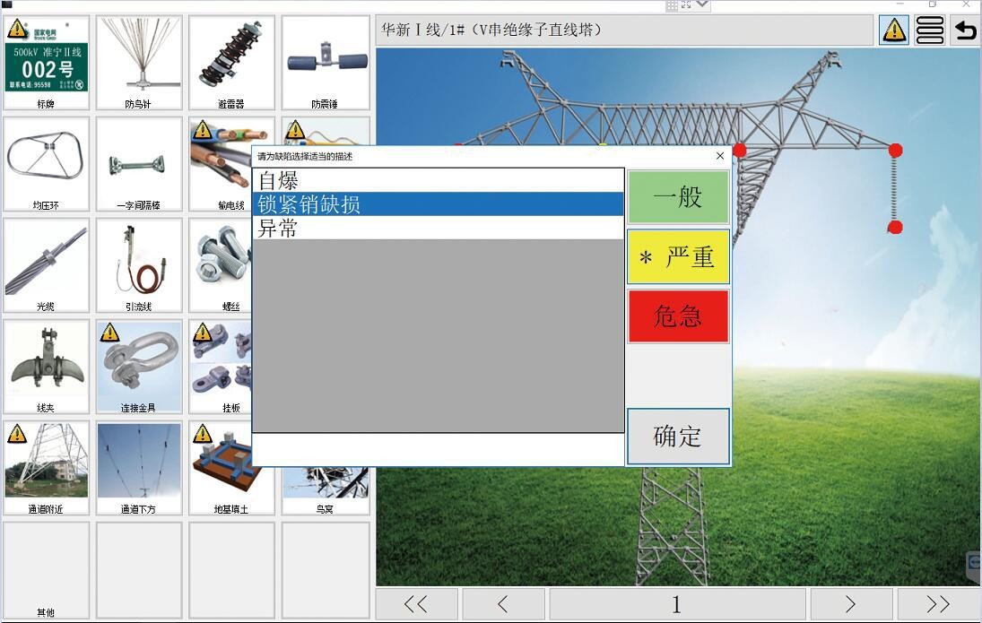This screenshot has height=623, width=982.
Task: Choose the 一般 (general) severity level
Action: click(x=678, y=197)
